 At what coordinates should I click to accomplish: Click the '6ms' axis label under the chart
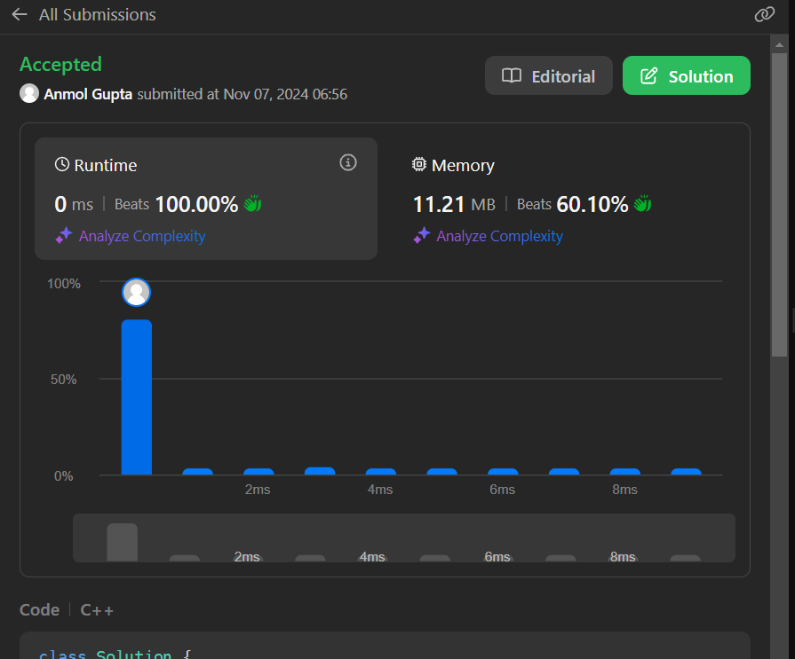pos(503,490)
